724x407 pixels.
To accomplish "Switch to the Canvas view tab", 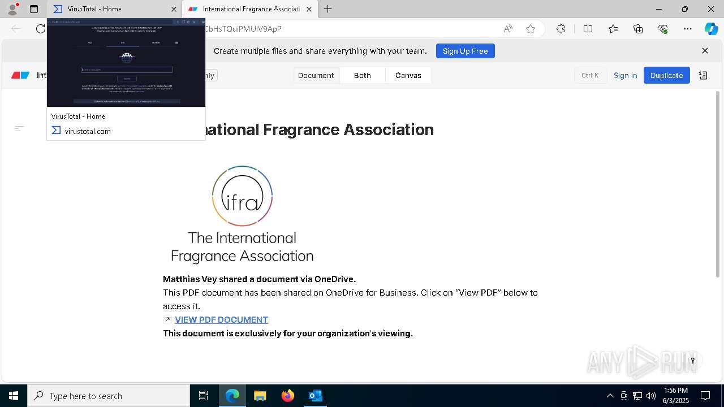I will (x=408, y=75).
